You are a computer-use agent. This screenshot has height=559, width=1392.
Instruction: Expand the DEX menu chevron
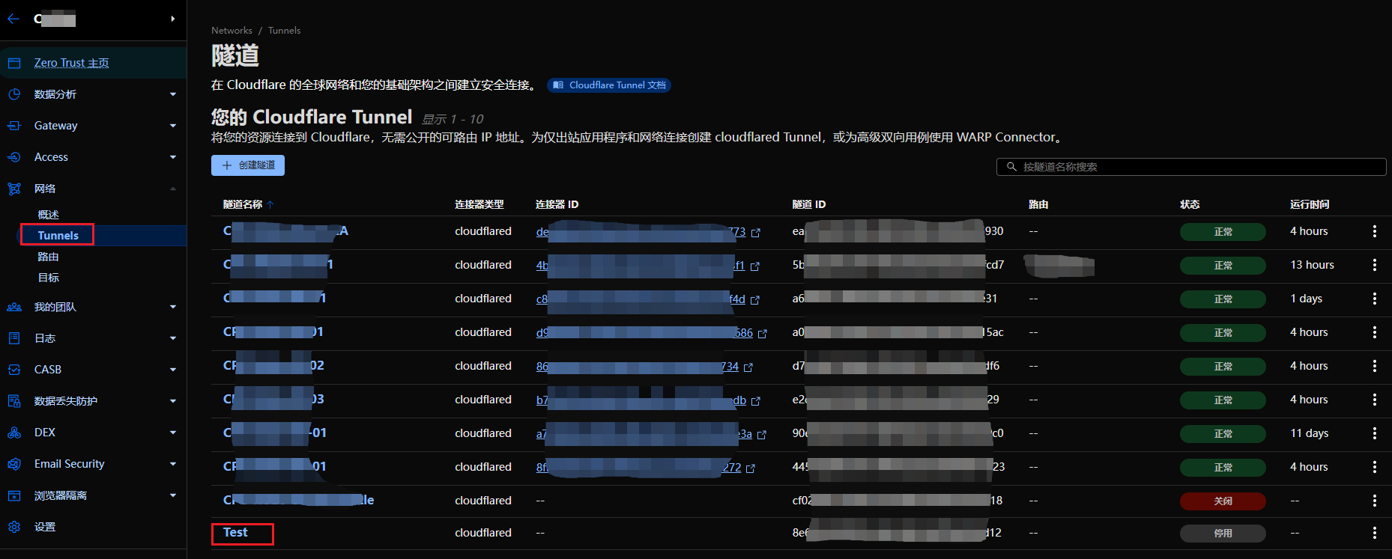[173, 433]
